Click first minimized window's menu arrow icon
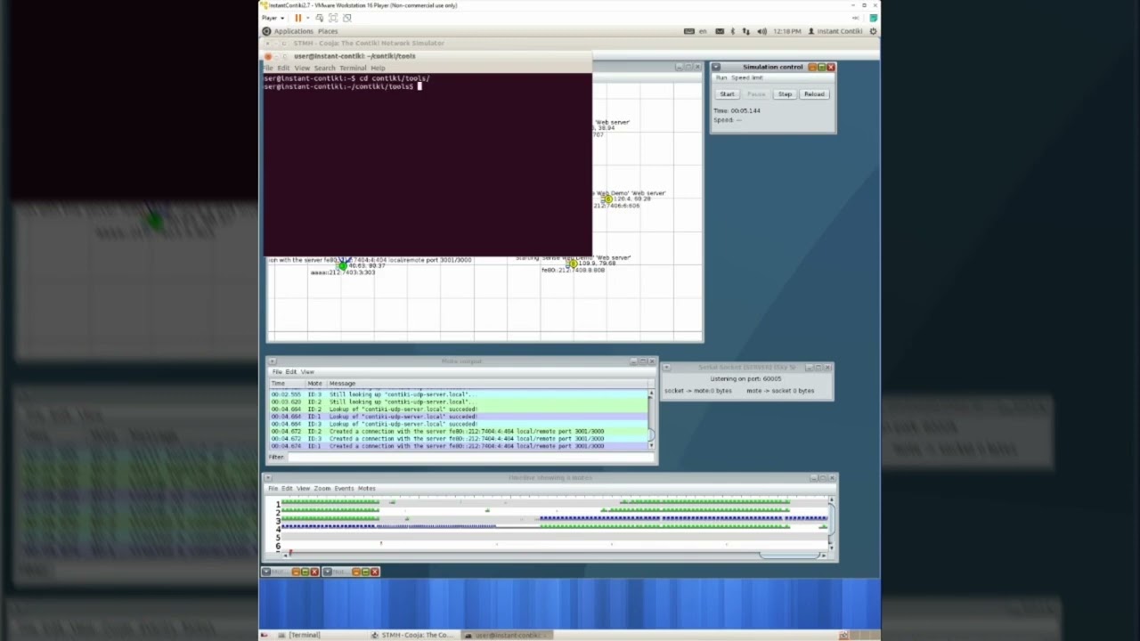The height and width of the screenshot is (641, 1140). (266, 572)
